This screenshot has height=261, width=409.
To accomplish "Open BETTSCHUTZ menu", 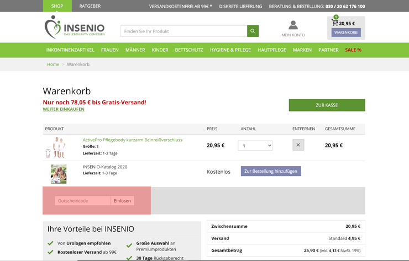I will tap(189, 50).
